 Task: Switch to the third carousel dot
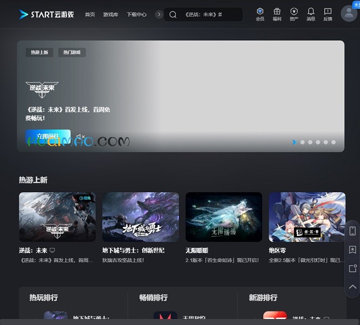tap(310, 142)
